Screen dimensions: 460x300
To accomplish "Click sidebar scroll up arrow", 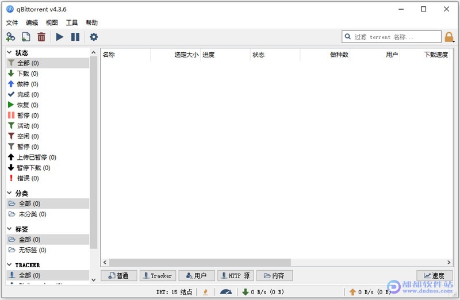I will click(94, 52).
